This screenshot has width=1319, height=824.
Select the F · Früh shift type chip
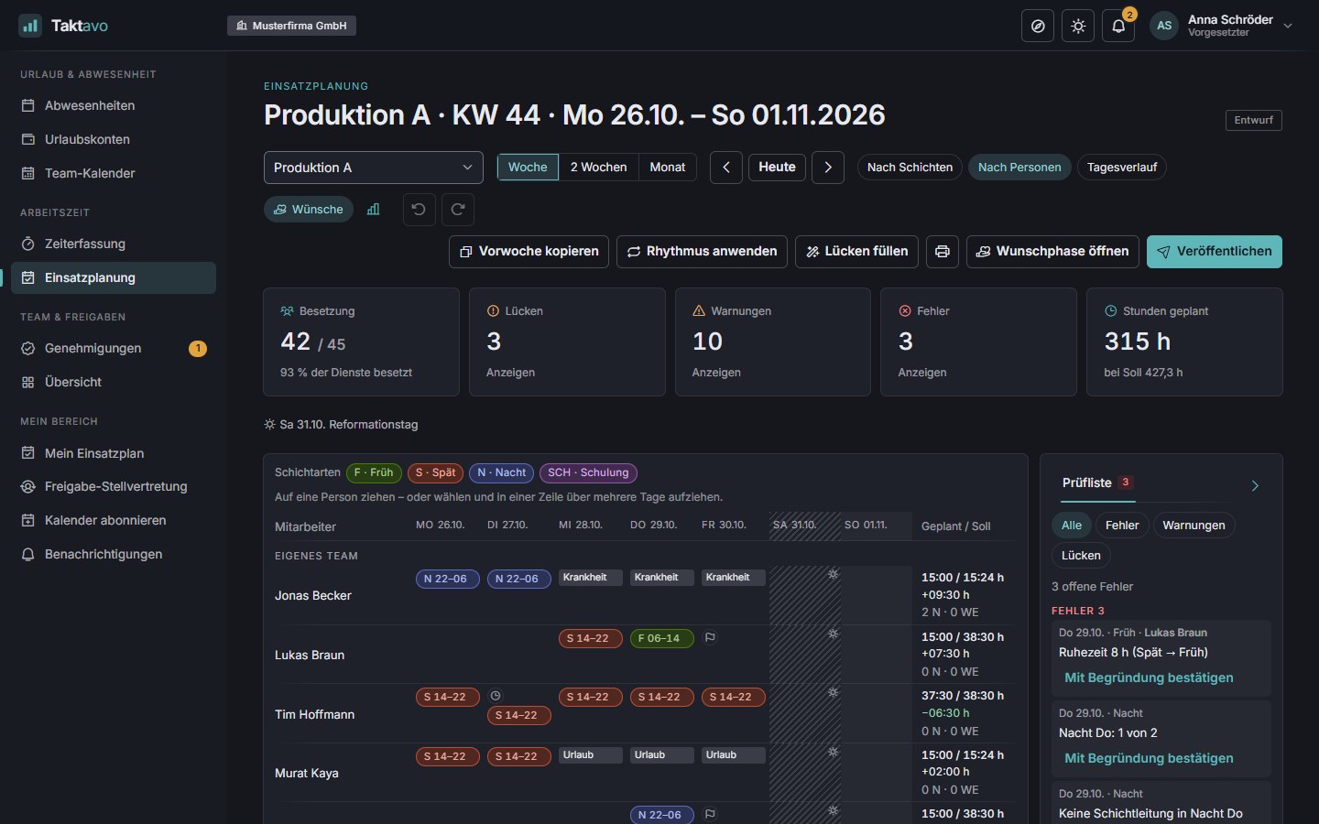coord(374,473)
